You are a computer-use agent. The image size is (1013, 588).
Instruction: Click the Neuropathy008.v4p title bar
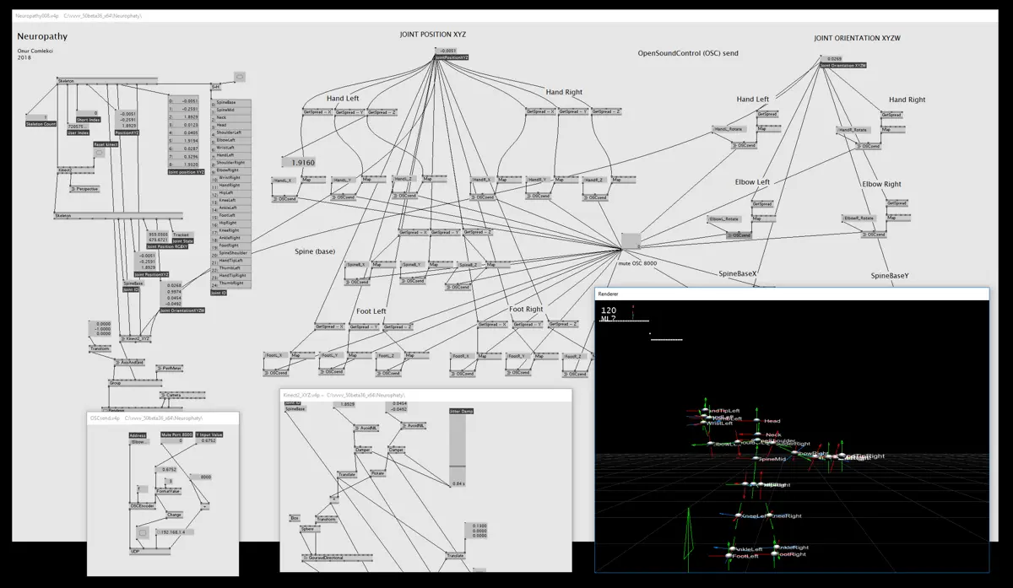506,16
